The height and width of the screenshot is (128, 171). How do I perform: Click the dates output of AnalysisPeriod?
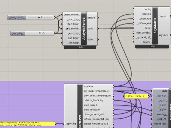coord(90,40)
